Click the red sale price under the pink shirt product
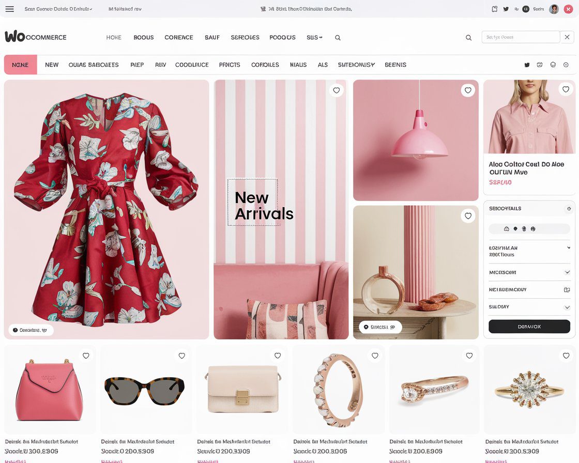The height and width of the screenshot is (463, 579). [x=500, y=182]
